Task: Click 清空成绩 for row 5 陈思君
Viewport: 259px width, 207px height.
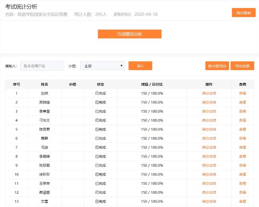Action: (x=209, y=129)
